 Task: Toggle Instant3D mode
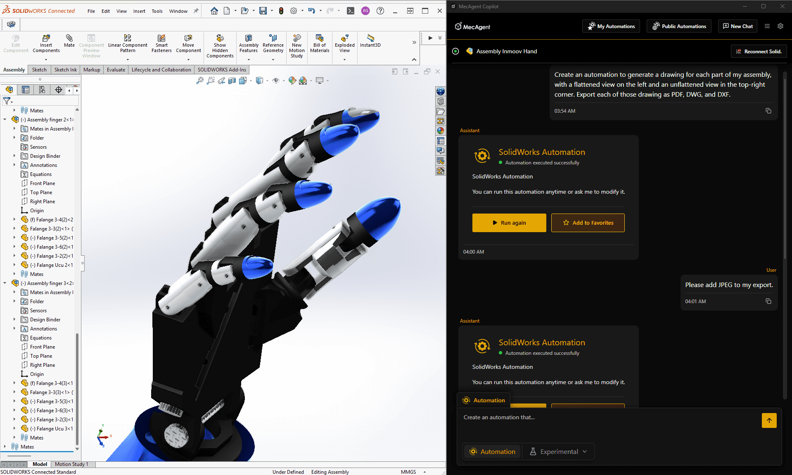pyautogui.click(x=370, y=40)
